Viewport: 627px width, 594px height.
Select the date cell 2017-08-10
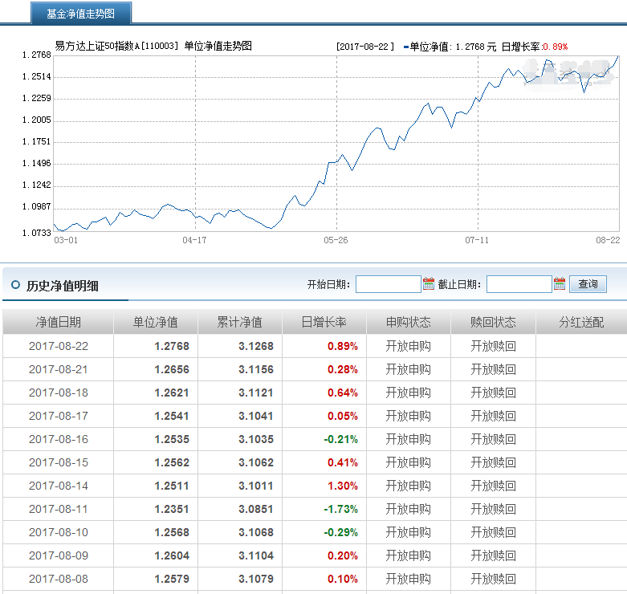[x=59, y=532]
